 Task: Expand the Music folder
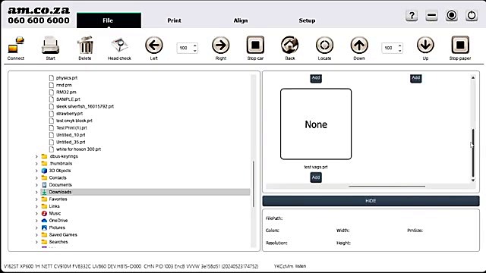pyautogui.click(x=36, y=213)
